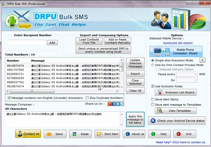Click the list's horizontal scrollbar thumb
The image size is (211, 147).
[32, 91]
